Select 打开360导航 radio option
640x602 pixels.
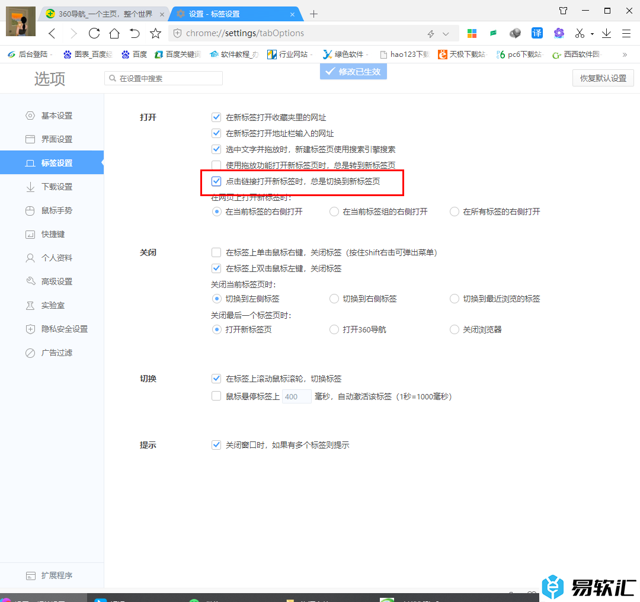334,329
